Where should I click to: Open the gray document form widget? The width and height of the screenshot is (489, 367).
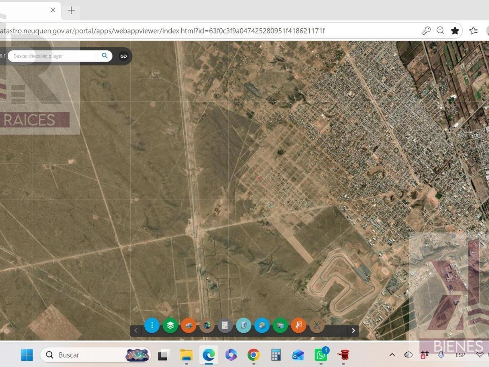point(225,325)
